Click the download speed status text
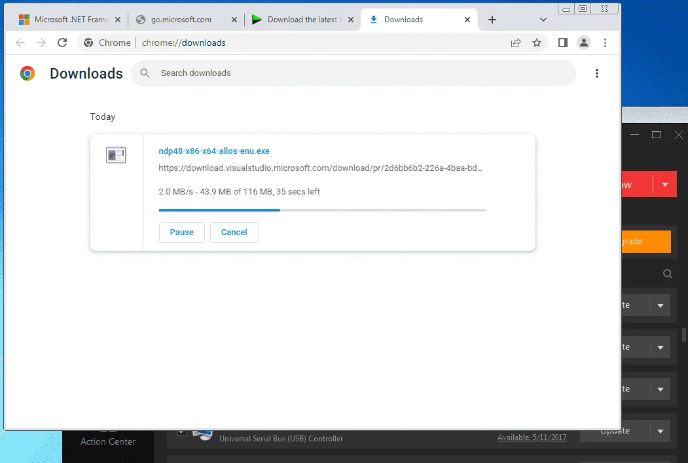 (239, 192)
